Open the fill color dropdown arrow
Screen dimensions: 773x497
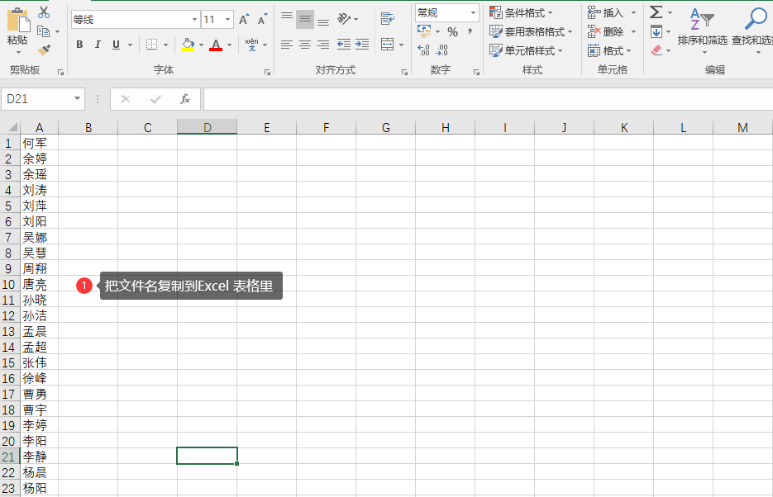(201, 45)
